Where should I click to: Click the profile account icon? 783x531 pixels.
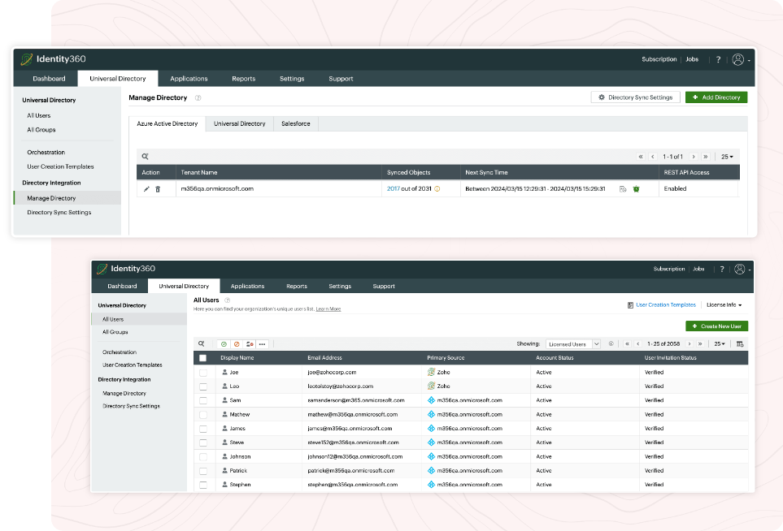click(741, 269)
